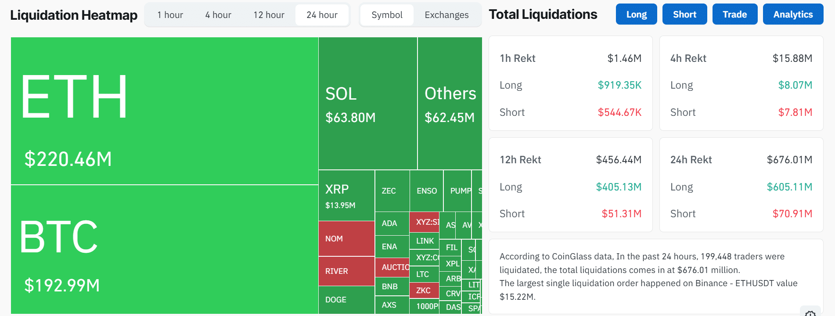Click the red NOM tile
The height and width of the screenshot is (316, 835).
[346, 238]
